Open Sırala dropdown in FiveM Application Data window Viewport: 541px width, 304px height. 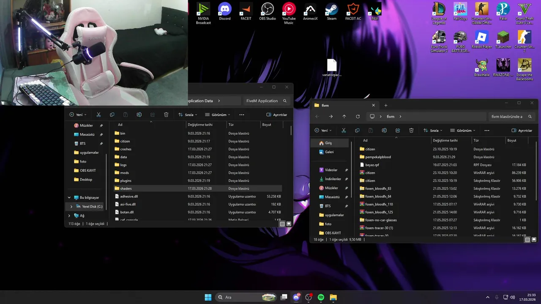[188, 114]
